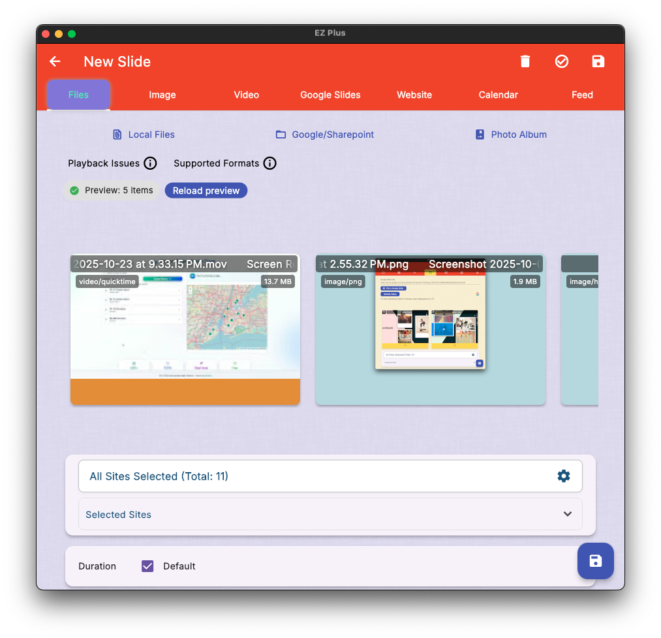Image resolution: width=661 pixels, height=638 pixels.
Task: Click the green Preview: 5 items status badge
Action: pos(111,190)
